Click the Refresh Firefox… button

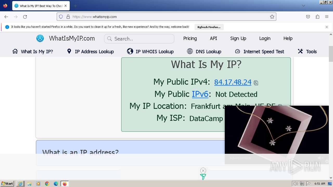(x=209, y=27)
